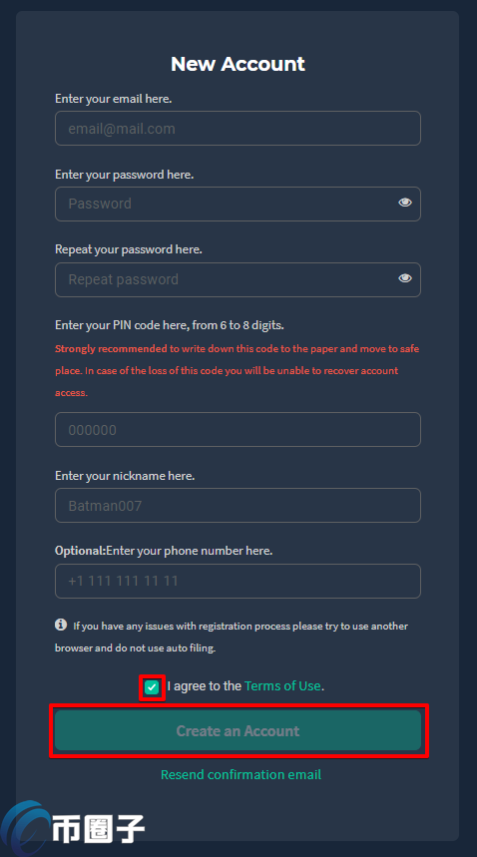Click the "I agree to the" label text
477x857 pixels.
point(205,686)
